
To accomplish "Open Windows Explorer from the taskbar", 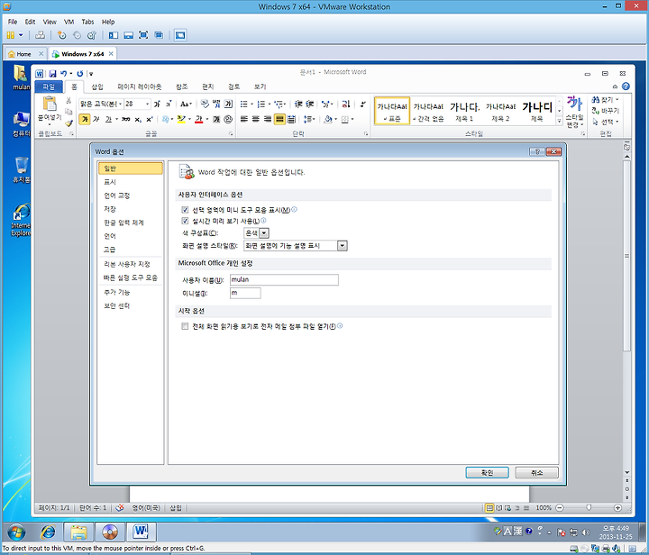I will tap(78, 532).
